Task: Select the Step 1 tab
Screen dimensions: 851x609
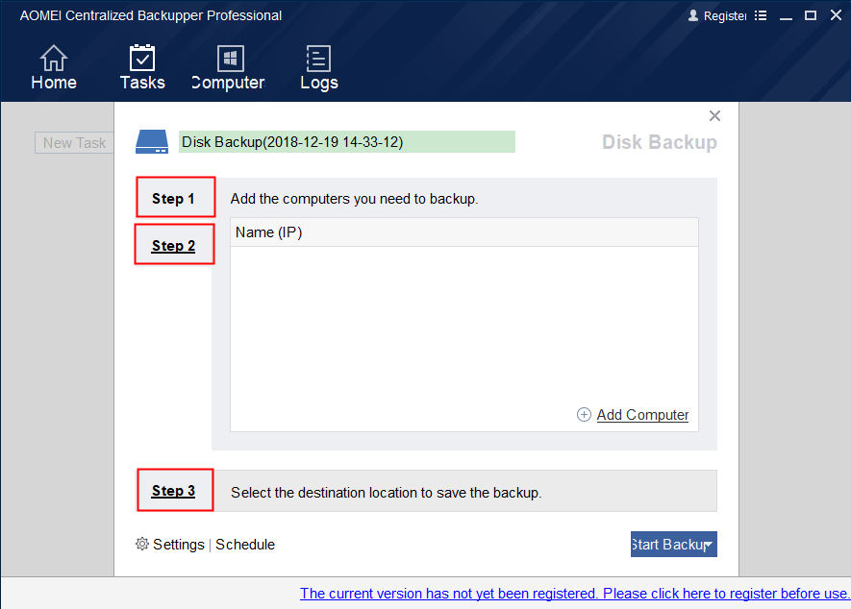Action: coord(175,199)
